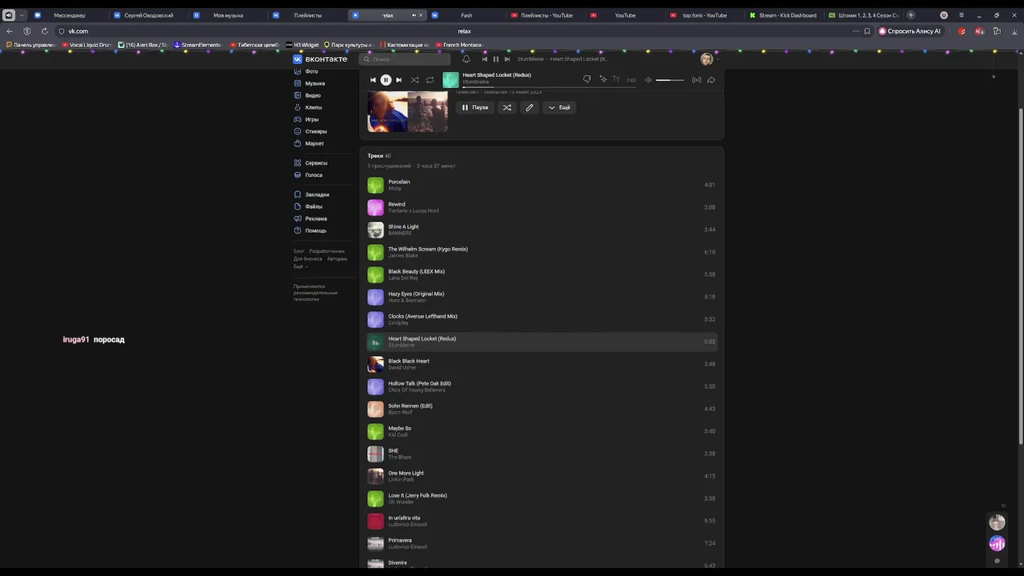Click the VK search field
The image size is (1024, 576).
tap(405, 59)
